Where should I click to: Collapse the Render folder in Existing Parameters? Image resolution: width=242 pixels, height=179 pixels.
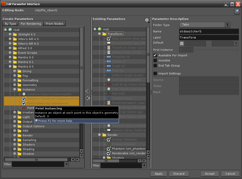click(99, 135)
